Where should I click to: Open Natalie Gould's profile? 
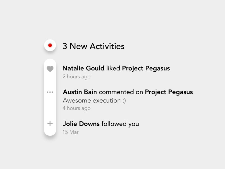(83, 68)
